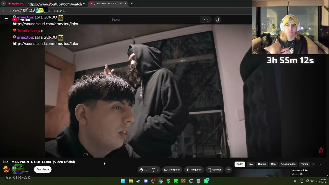The width and height of the screenshot is (329, 185).
Task: Select the Rap filter chip
Action: [x=273, y=164]
